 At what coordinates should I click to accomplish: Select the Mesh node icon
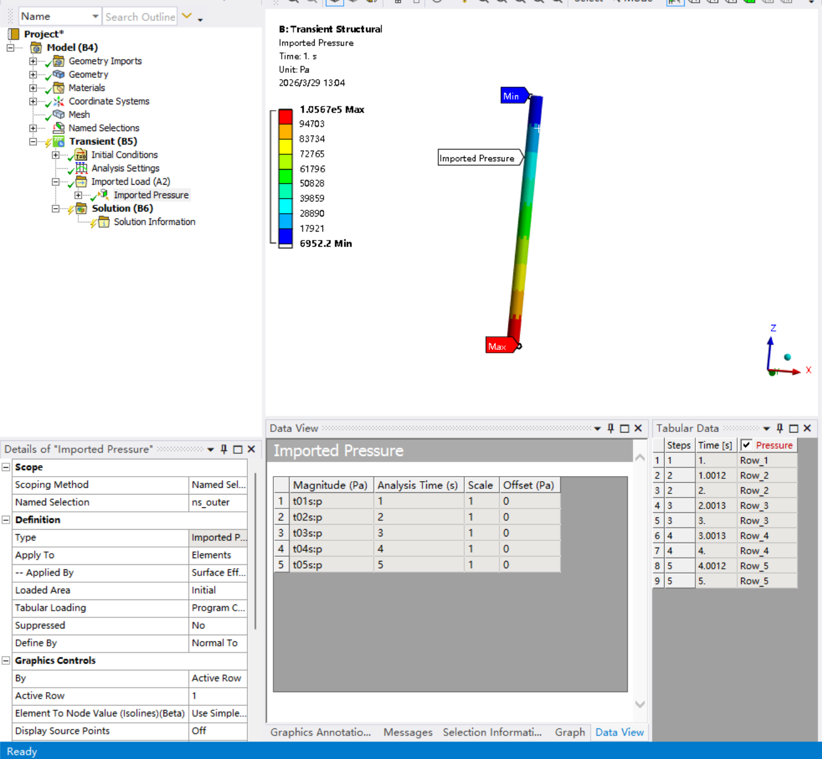[59, 114]
